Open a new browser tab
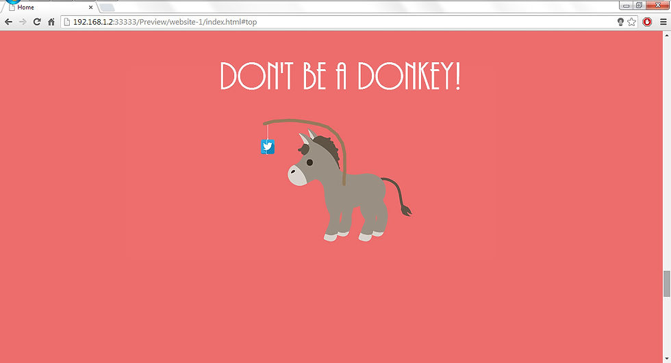This screenshot has height=363, width=671. [107, 8]
